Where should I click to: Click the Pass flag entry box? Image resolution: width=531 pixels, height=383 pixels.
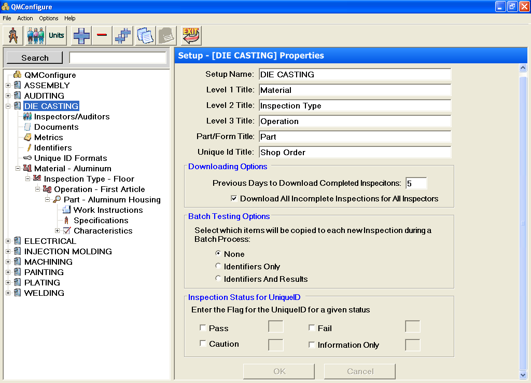click(x=276, y=327)
